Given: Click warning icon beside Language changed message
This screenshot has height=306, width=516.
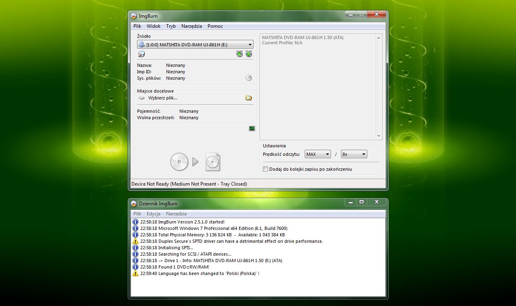Looking at the screenshot, I should tap(135, 273).
